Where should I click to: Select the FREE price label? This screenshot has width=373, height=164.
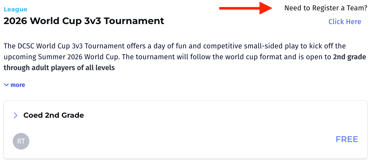347,139
